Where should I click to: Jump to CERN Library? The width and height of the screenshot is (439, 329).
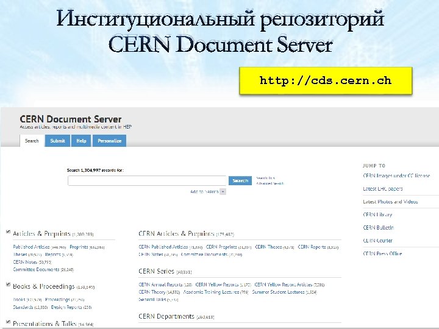(x=377, y=214)
